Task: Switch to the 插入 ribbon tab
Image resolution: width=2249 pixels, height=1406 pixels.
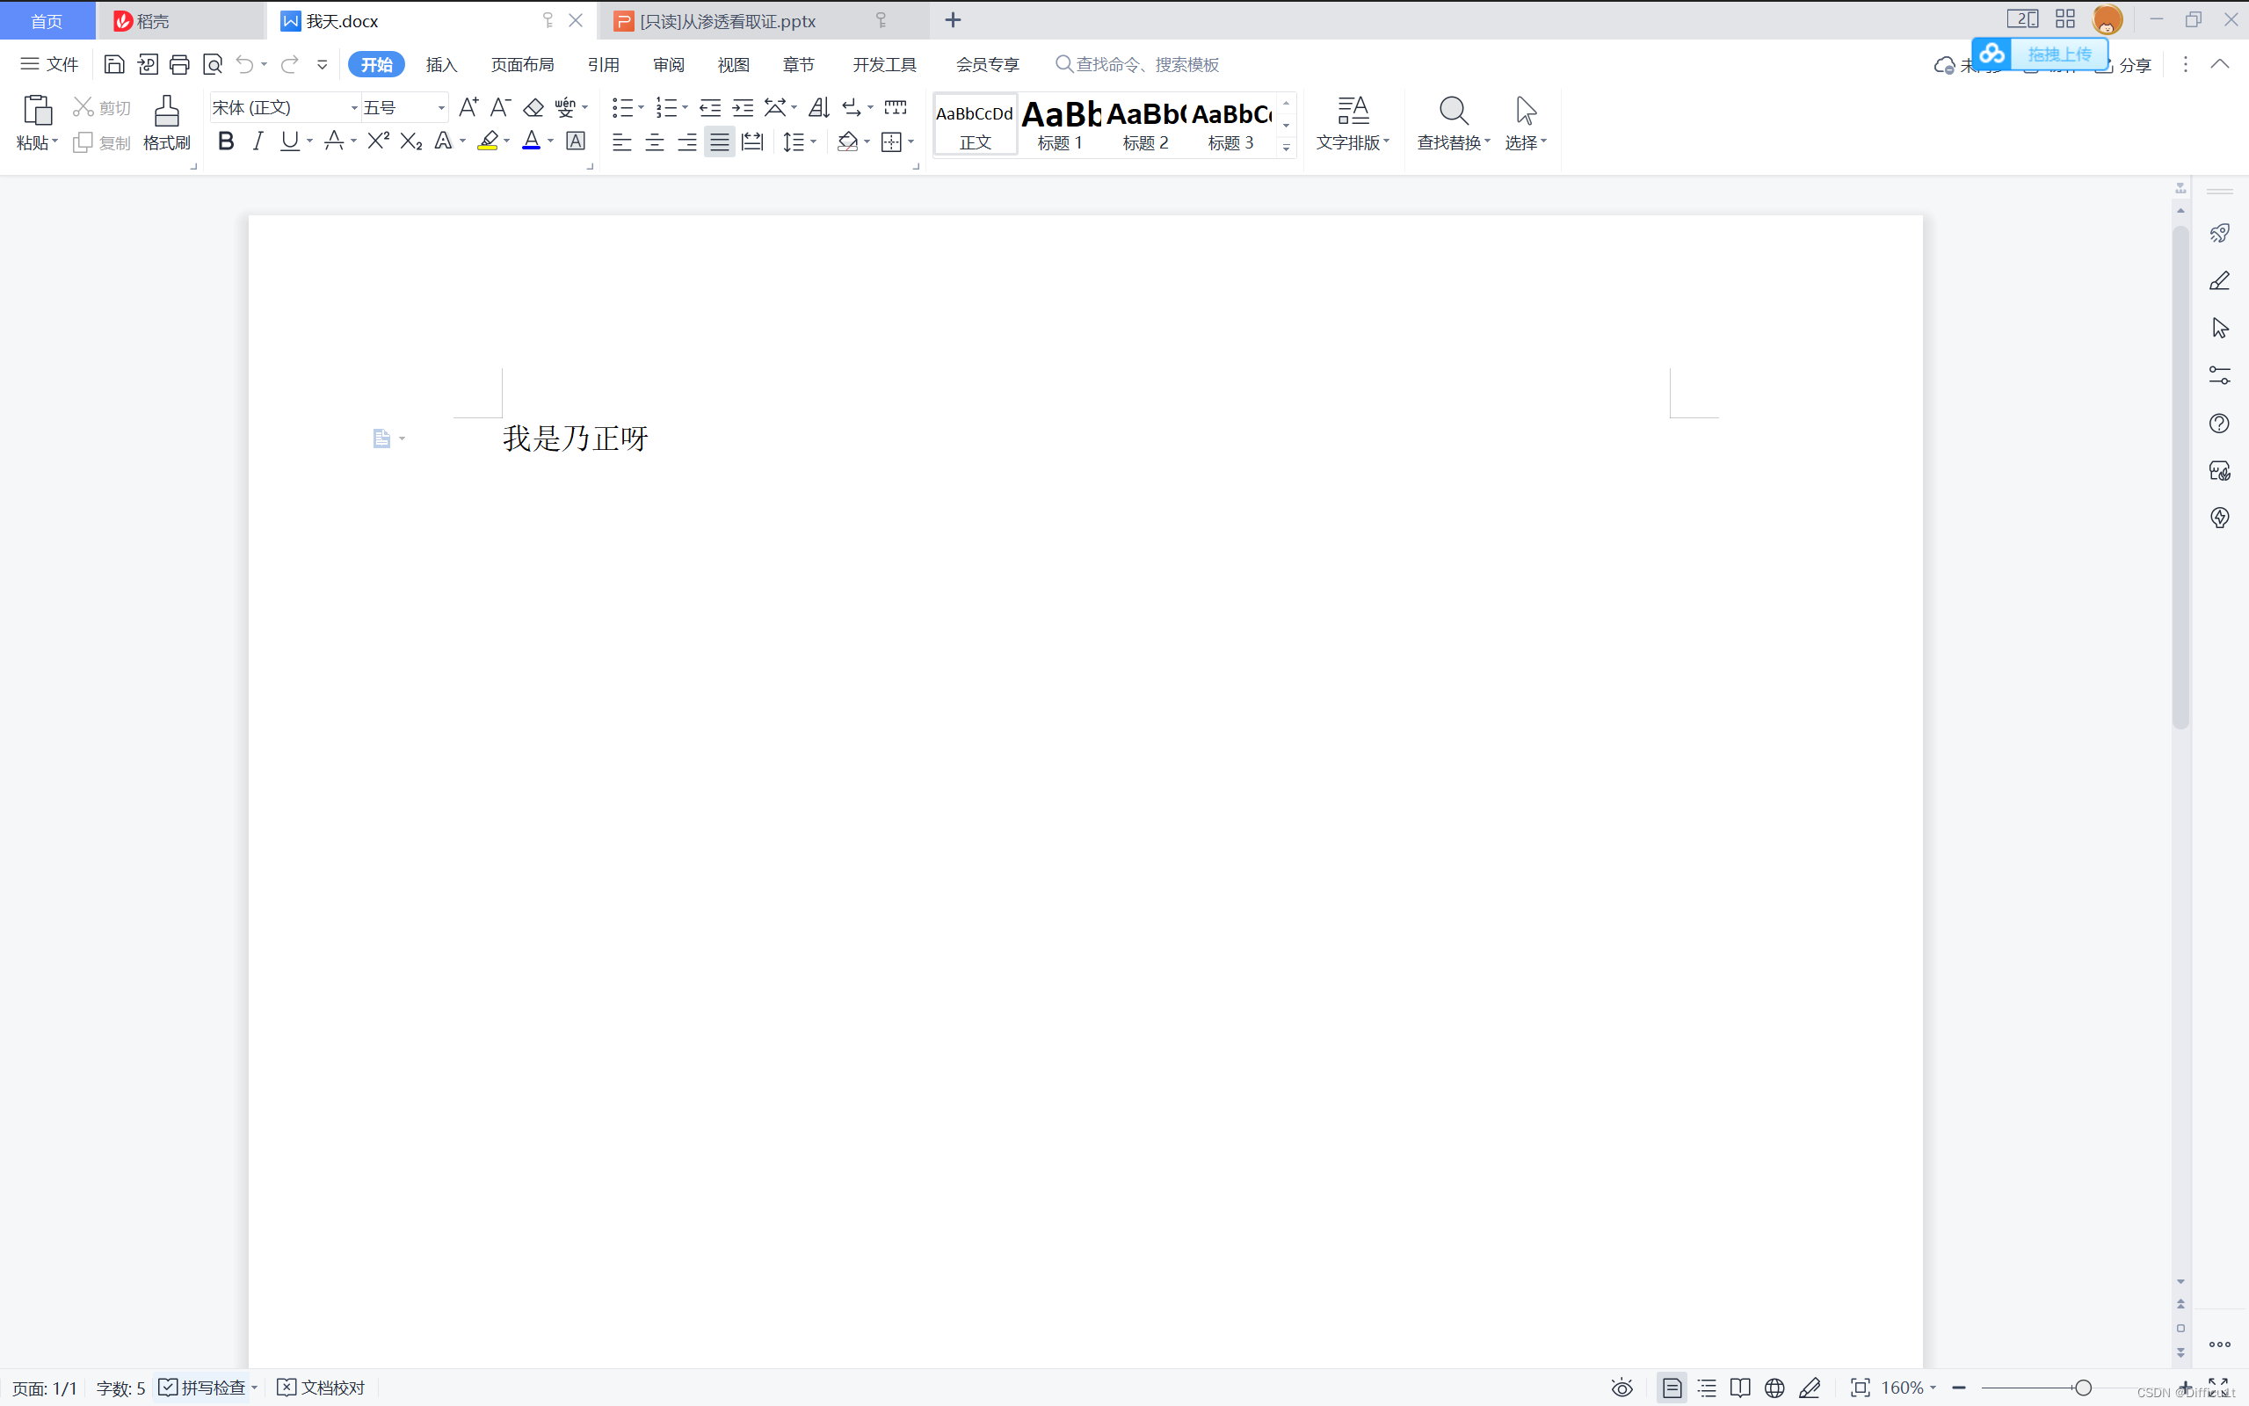Action: tap(440, 64)
